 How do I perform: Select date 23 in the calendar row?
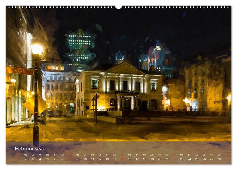[x=182, y=159]
